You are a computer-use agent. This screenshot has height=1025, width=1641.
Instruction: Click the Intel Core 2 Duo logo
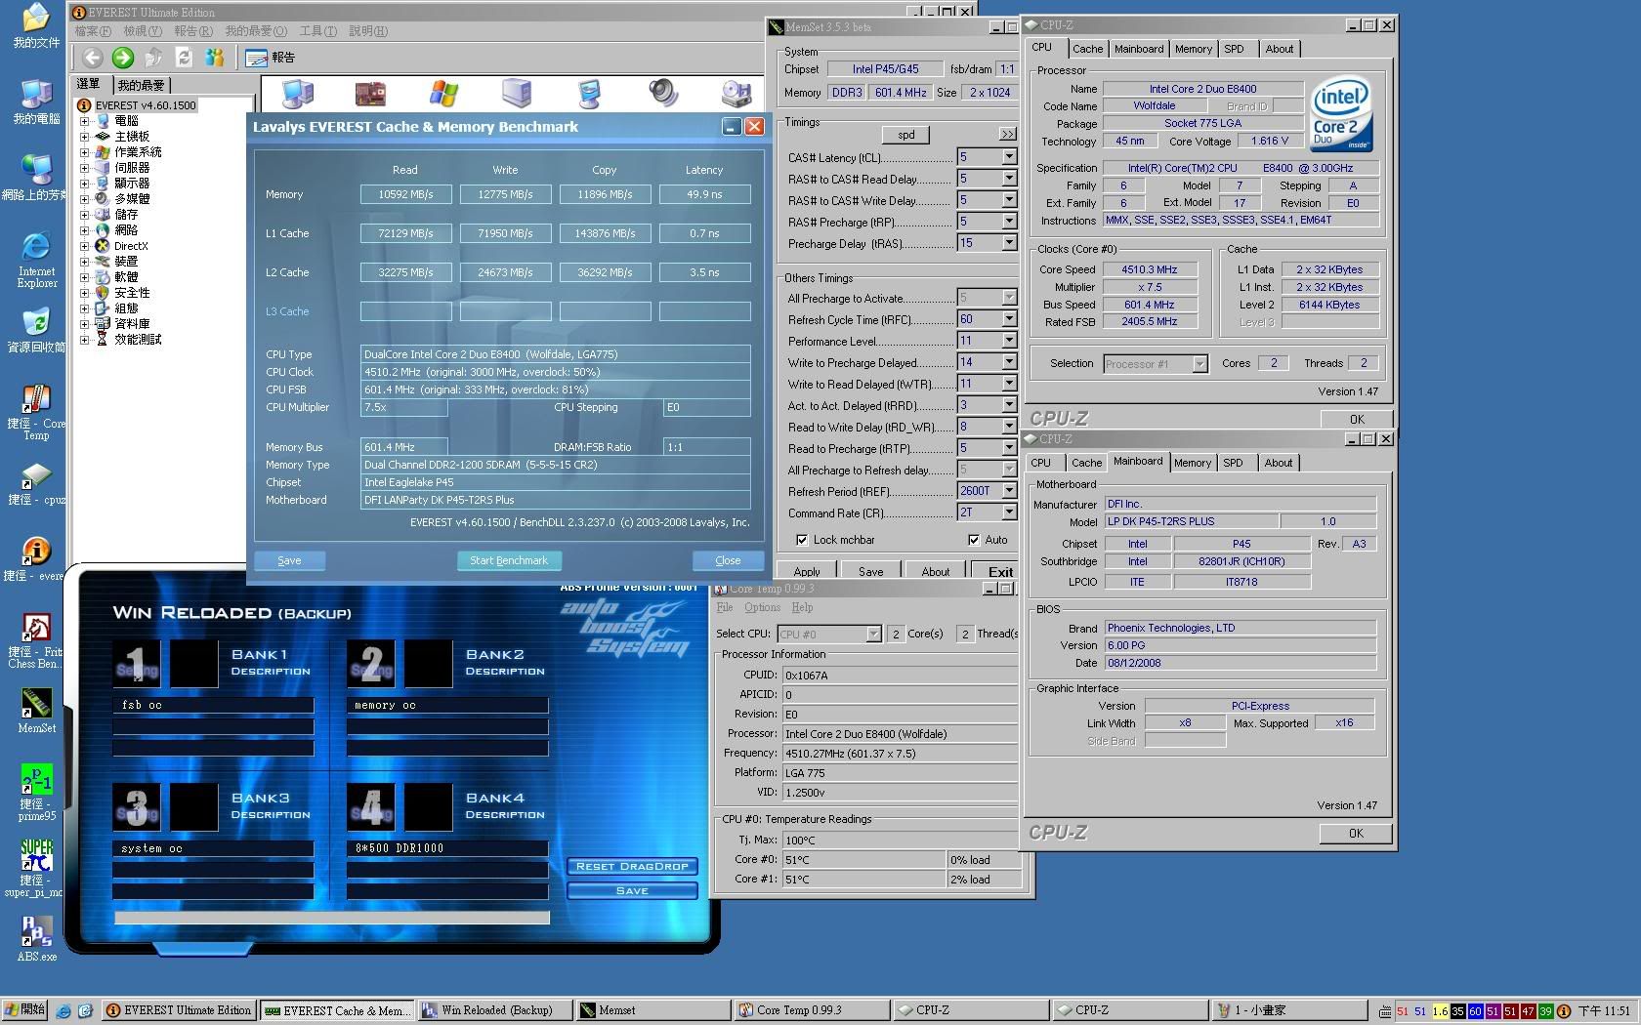(1341, 115)
